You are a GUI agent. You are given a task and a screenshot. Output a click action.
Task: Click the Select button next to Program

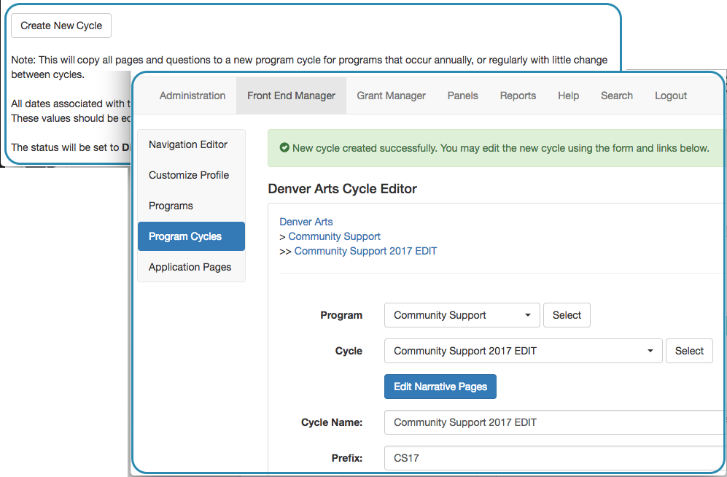[x=567, y=315]
